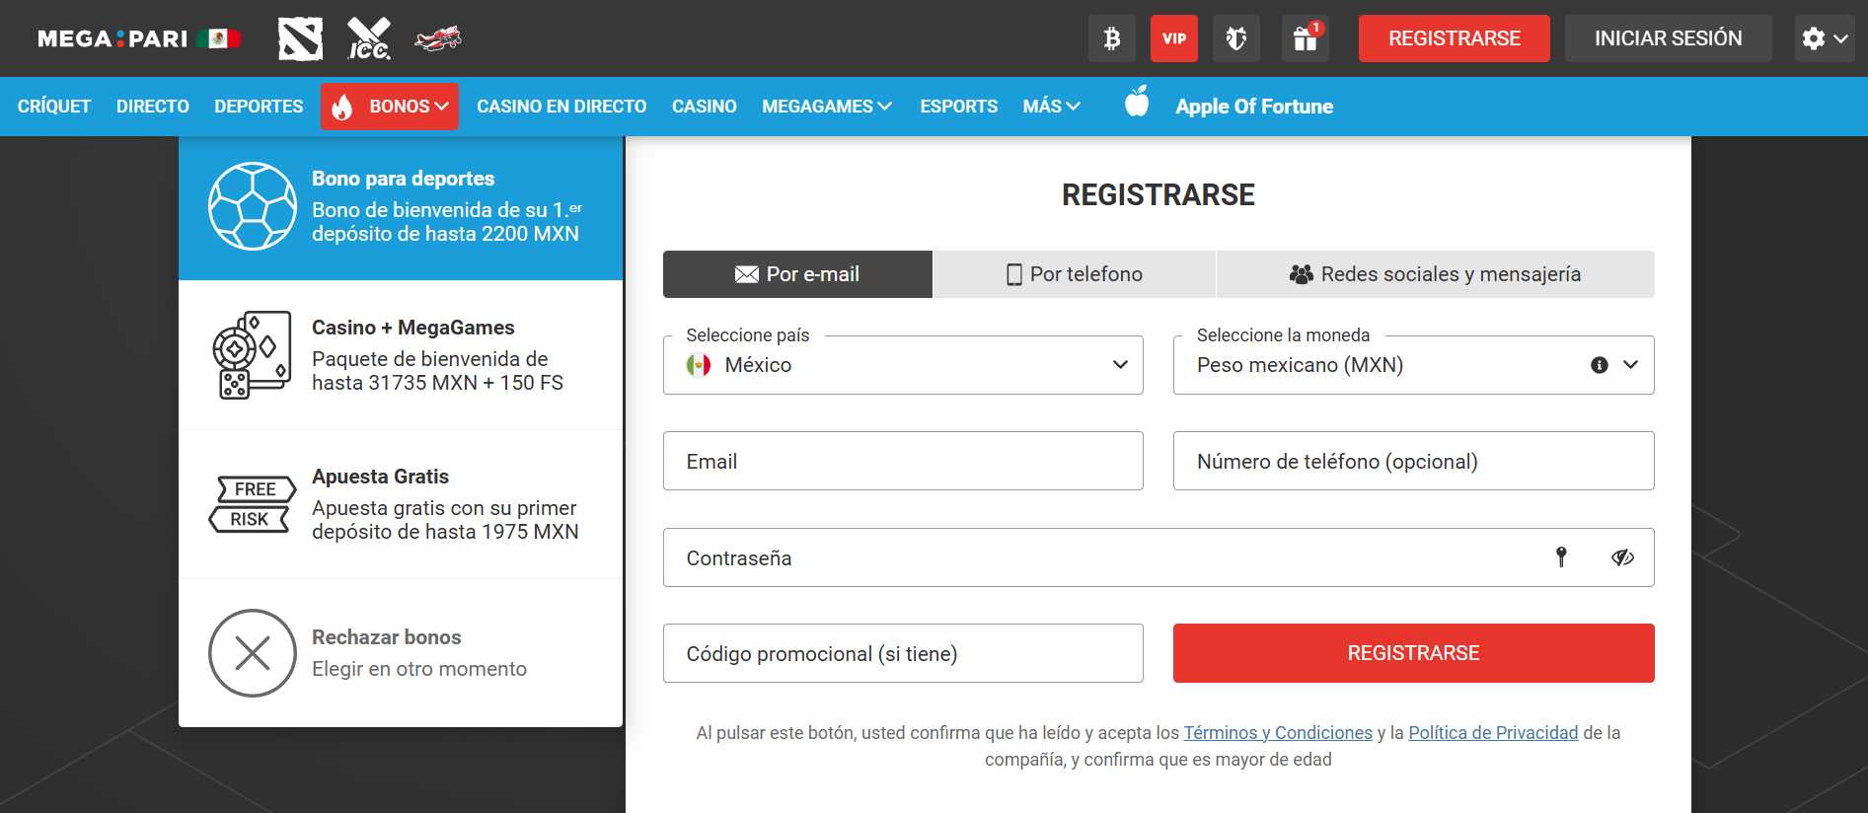Click the red airplane game icon
Screen dimensions: 1868x813
(438, 39)
